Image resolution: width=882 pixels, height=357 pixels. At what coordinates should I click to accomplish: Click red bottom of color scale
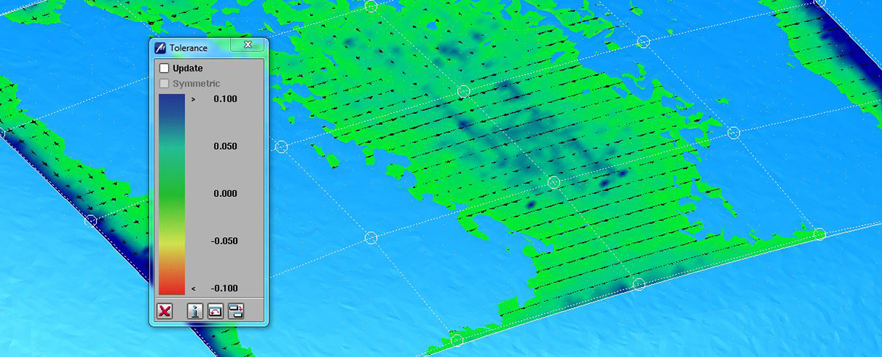[171, 286]
